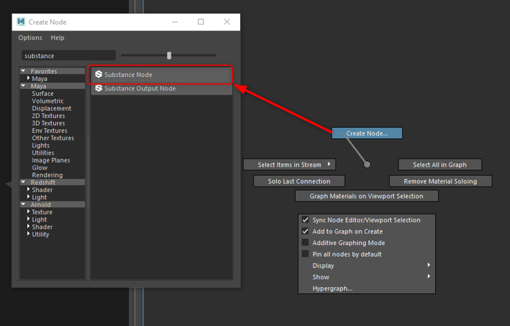
Task: Click the icon size slider handle
Action: tap(169, 55)
